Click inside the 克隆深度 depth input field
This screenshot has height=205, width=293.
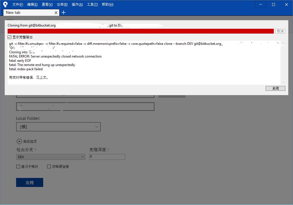pos(107,157)
